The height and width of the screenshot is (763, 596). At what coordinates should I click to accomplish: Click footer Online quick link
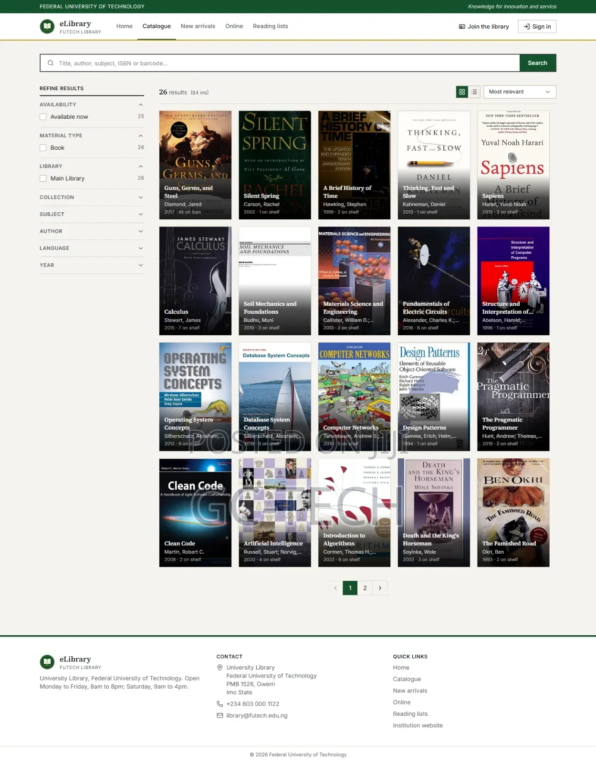402,702
